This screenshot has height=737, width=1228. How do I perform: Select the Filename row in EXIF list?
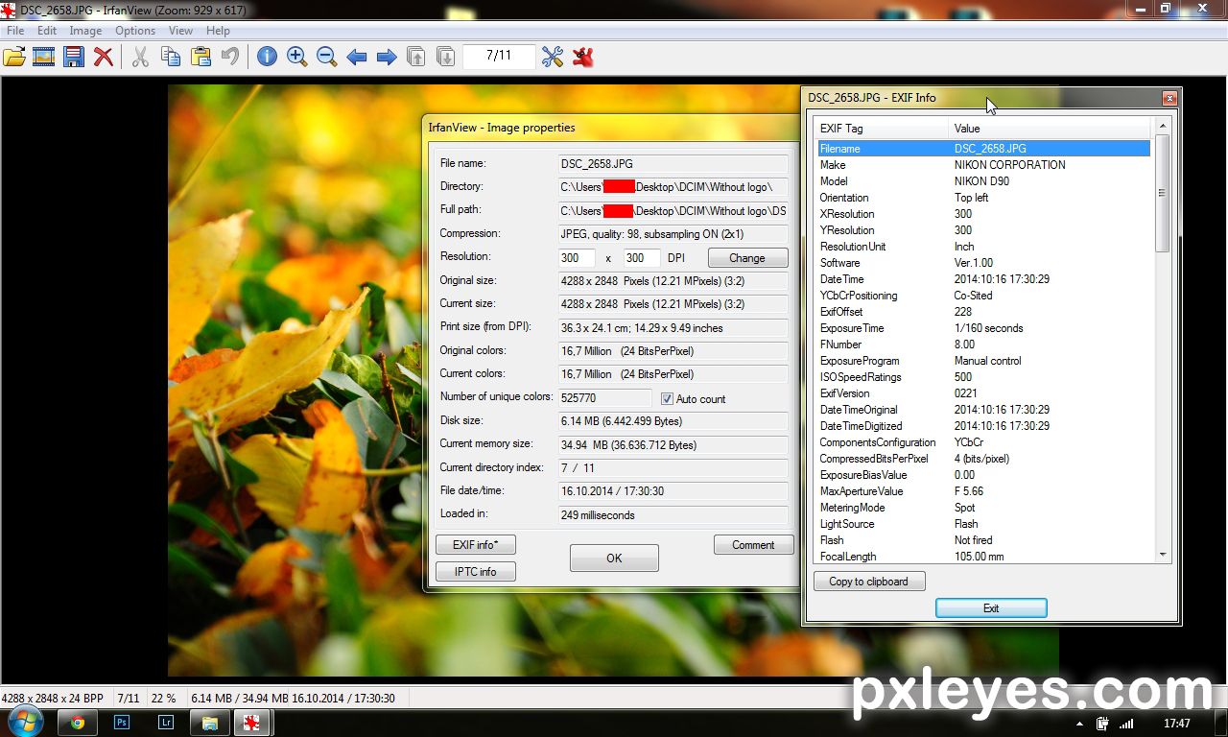coord(983,149)
